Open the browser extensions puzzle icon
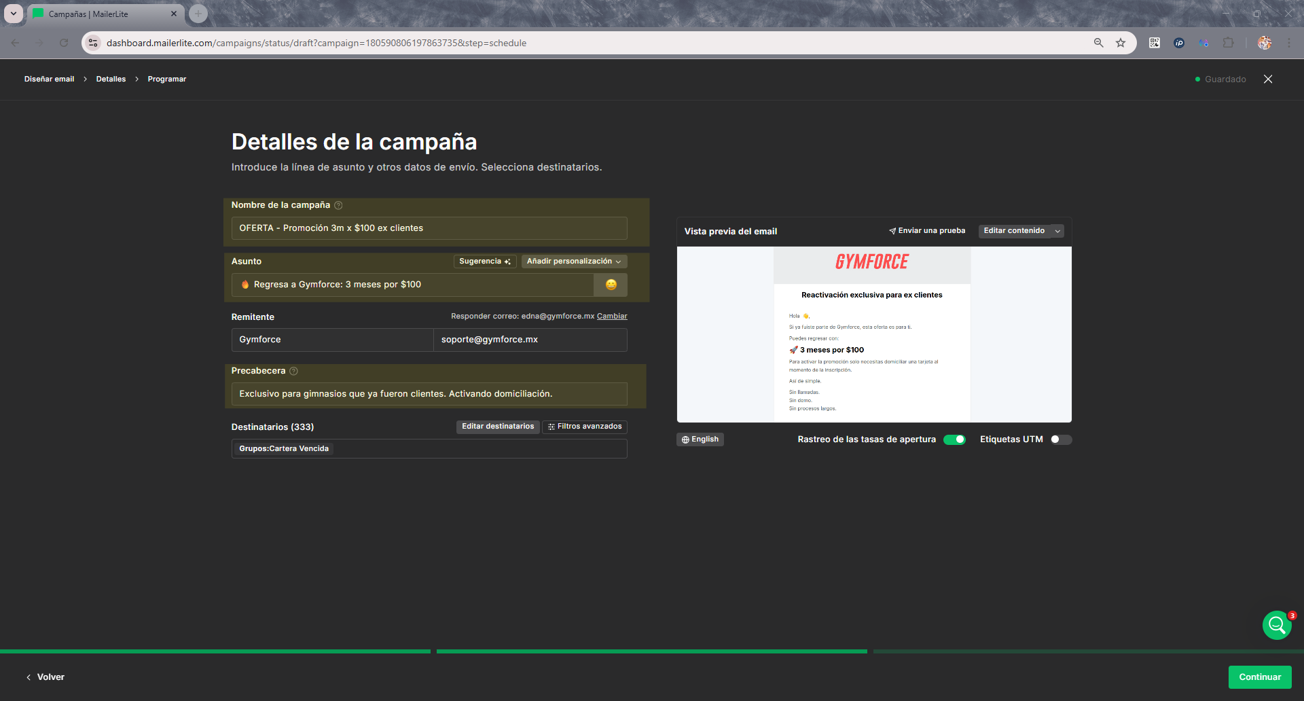The height and width of the screenshot is (701, 1304). 1228,43
